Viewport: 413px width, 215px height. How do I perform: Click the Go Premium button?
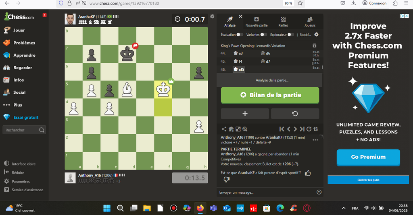point(368,157)
